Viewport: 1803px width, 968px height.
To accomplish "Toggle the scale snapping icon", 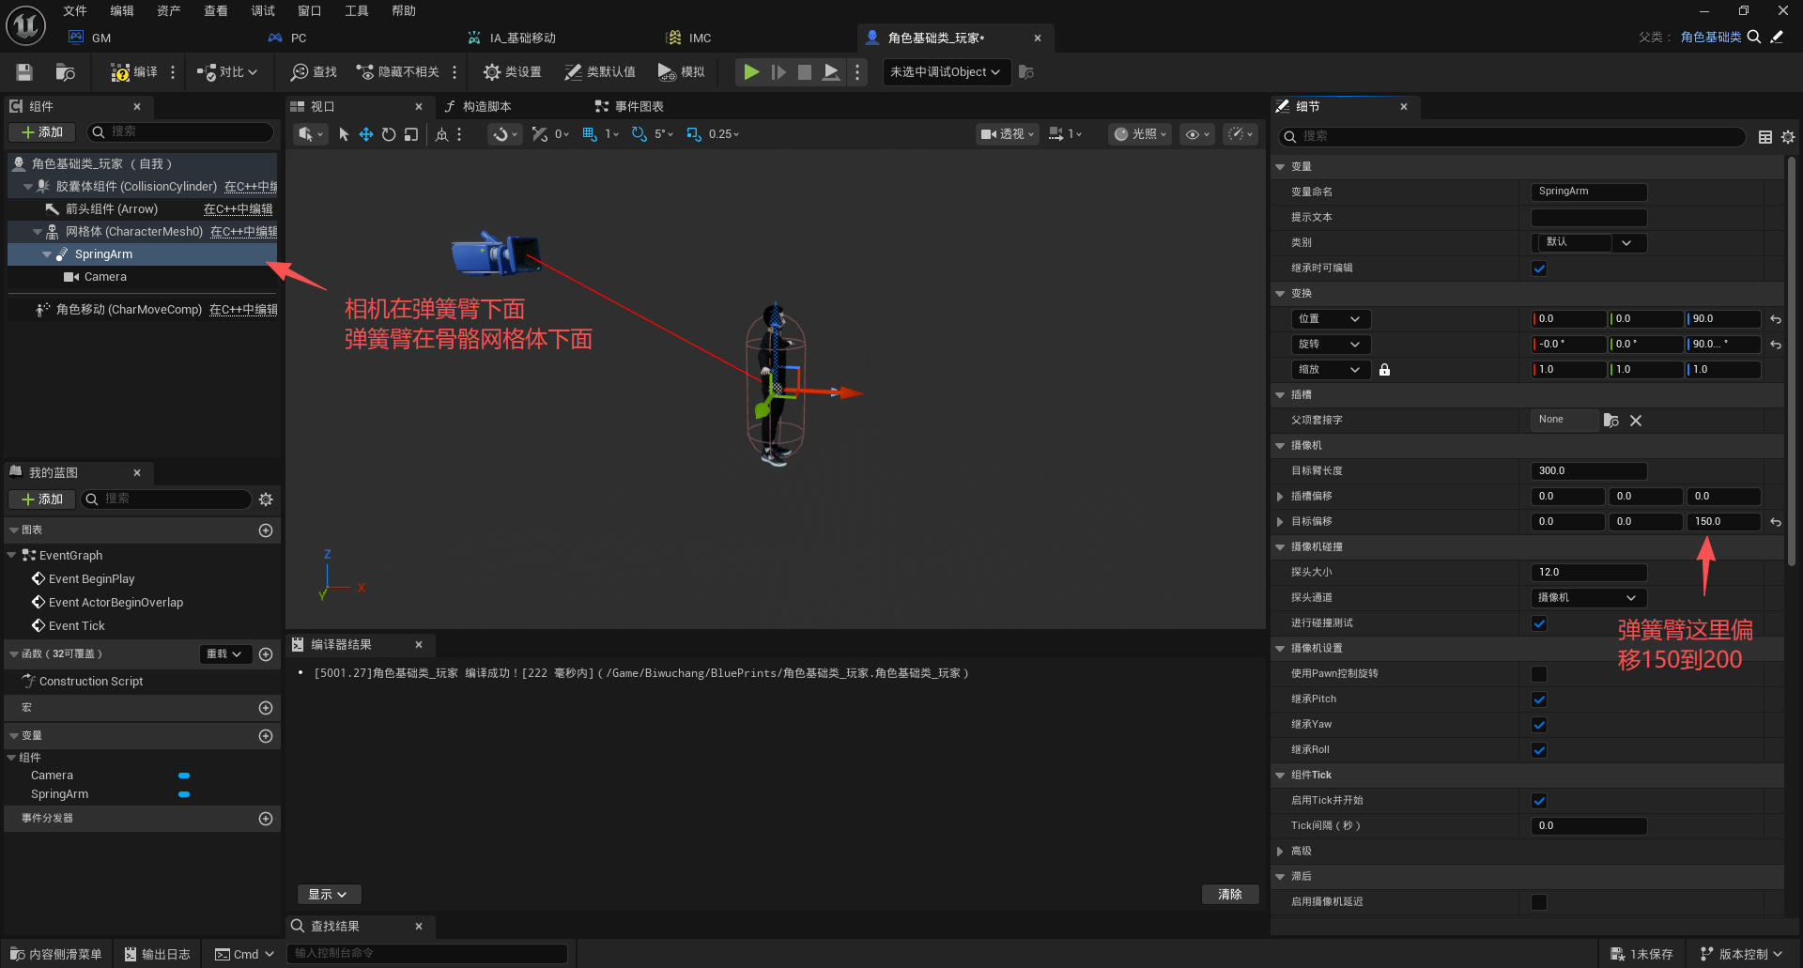I will point(694,134).
